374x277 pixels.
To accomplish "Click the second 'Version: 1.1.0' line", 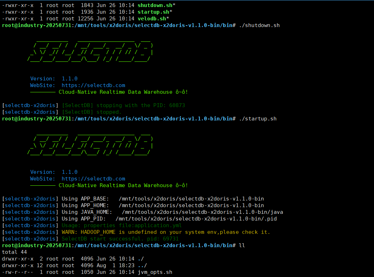I will (x=54, y=172).
